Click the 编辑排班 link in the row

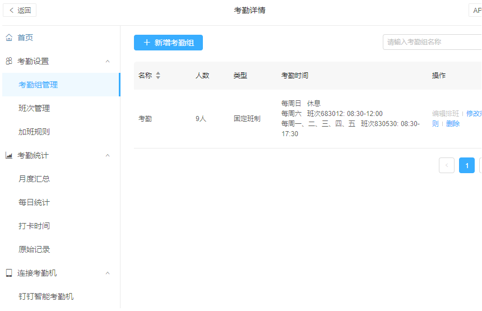point(446,113)
